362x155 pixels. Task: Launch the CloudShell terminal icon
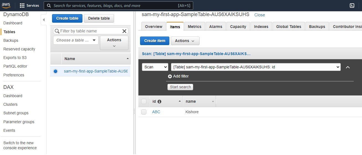[352, 6]
